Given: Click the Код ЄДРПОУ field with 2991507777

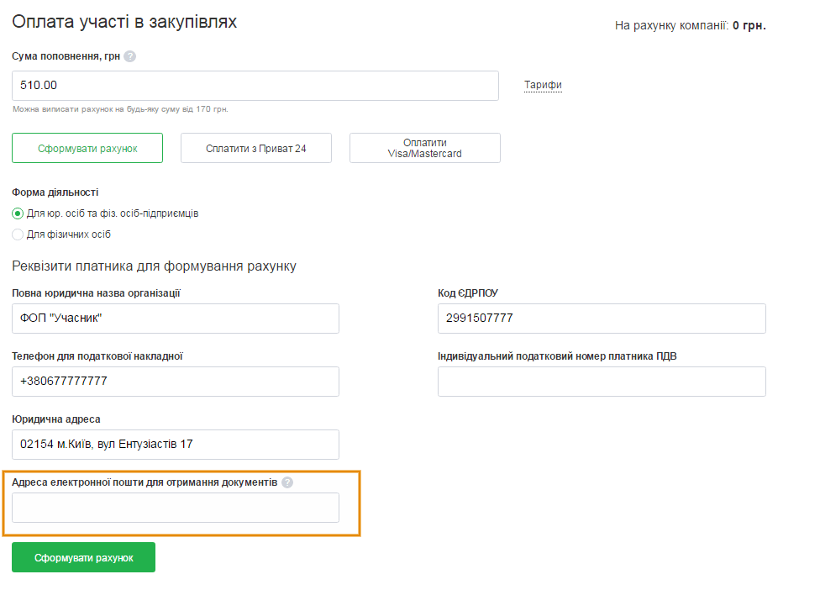Looking at the screenshot, I should (x=601, y=319).
